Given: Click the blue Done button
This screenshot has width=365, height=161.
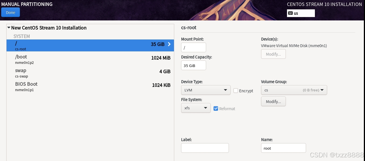Looking at the screenshot, I should (11, 12).
